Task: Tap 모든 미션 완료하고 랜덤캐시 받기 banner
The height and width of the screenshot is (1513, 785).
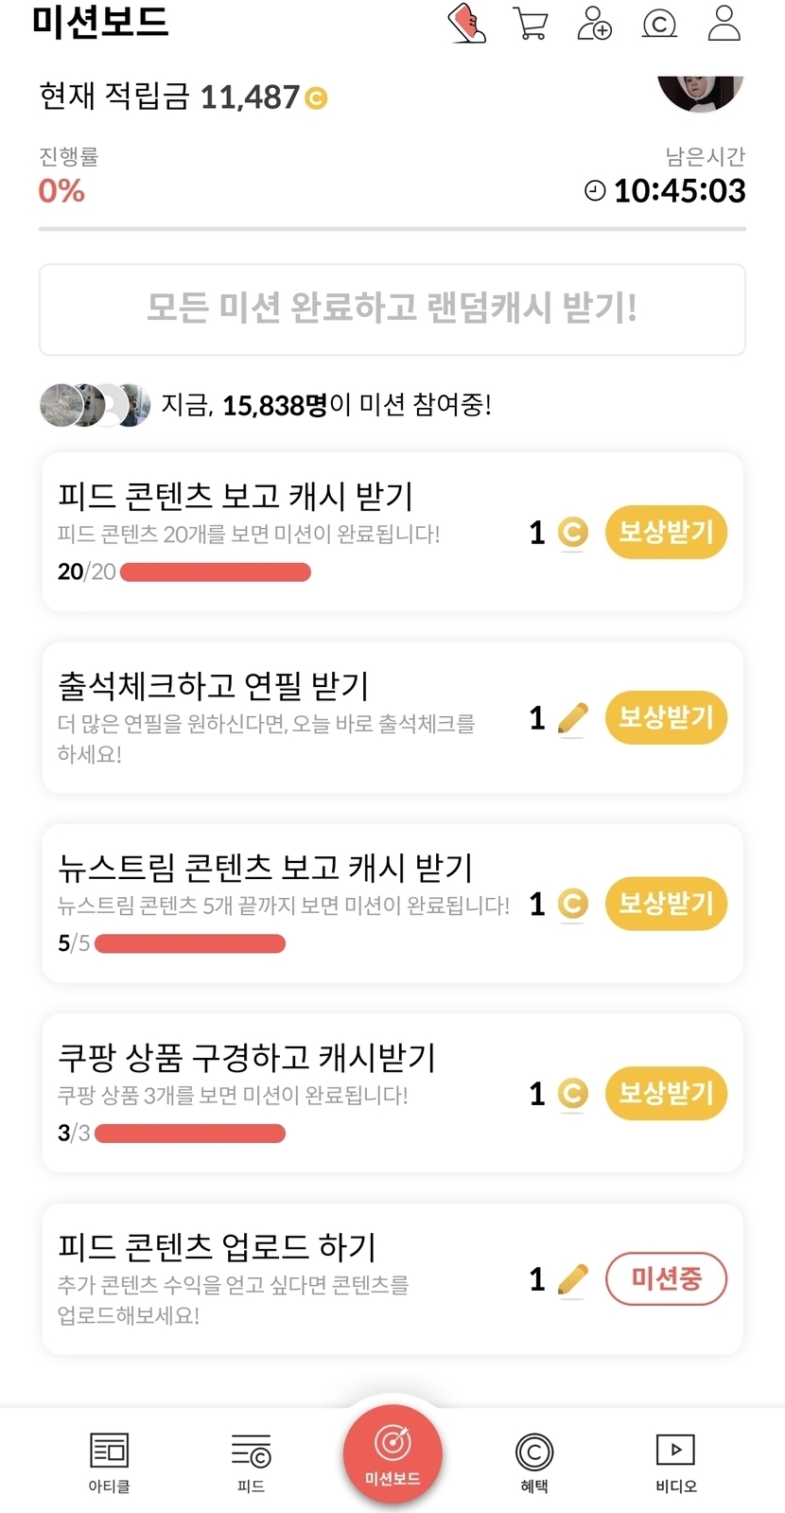Action: coord(392,309)
